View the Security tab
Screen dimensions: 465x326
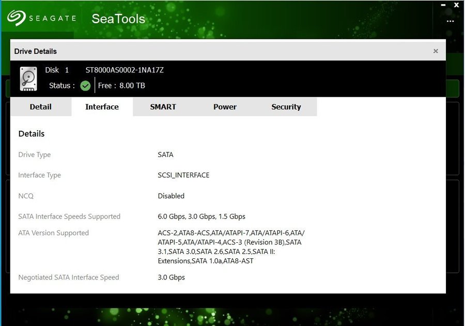click(286, 107)
